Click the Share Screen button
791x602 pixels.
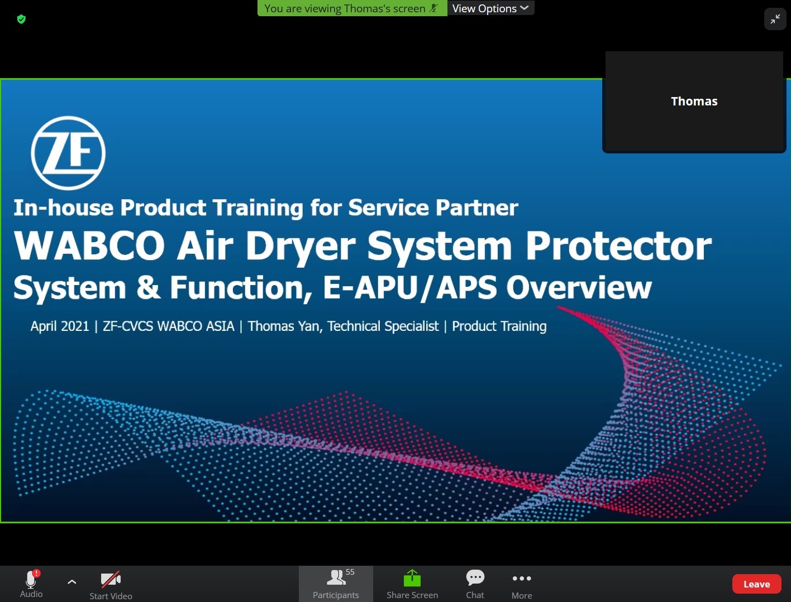[412, 584]
